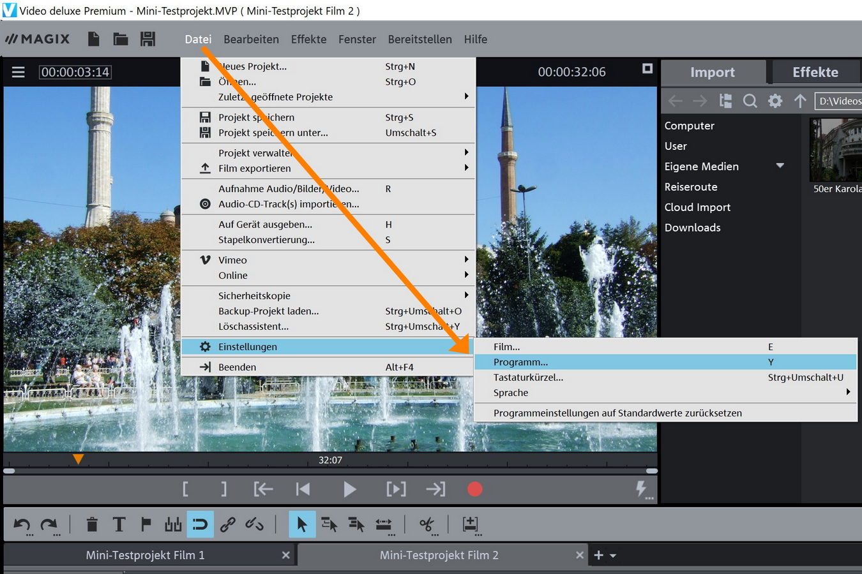Image resolution: width=862 pixels, height=574 pixels.
Task: Close the Mini-Testprojekt Film 2 tab
Action: coord(579,555)
